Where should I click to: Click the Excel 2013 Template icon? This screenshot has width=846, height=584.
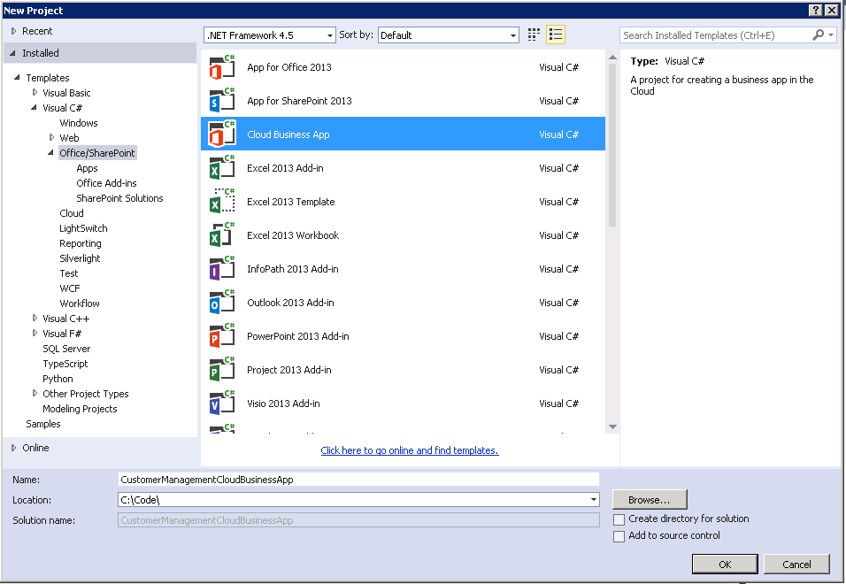[x=222, y=201]
